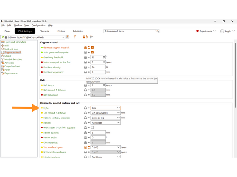Click unlock icon for Generate support material
Screen dimensions: 237x177
[86, 47]
